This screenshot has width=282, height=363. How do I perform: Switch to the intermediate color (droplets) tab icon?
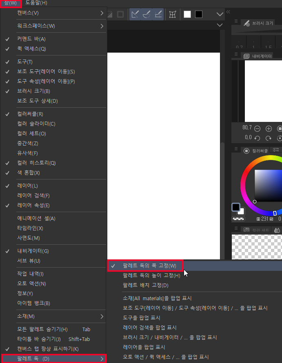tap(277, 230)
